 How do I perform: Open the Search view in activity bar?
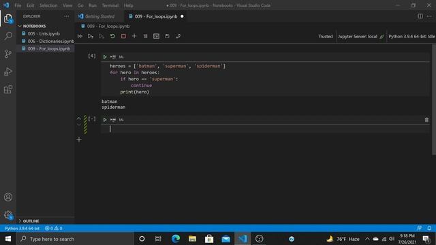point(8,36)
